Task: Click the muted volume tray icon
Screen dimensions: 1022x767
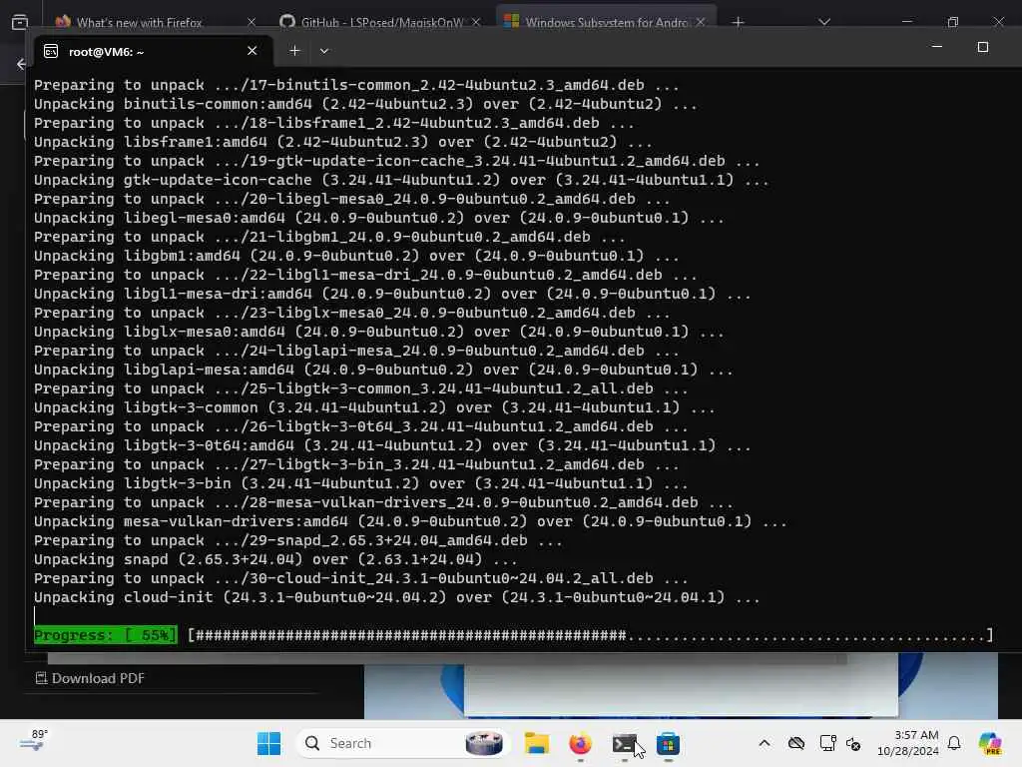Action: click(853, 743)
